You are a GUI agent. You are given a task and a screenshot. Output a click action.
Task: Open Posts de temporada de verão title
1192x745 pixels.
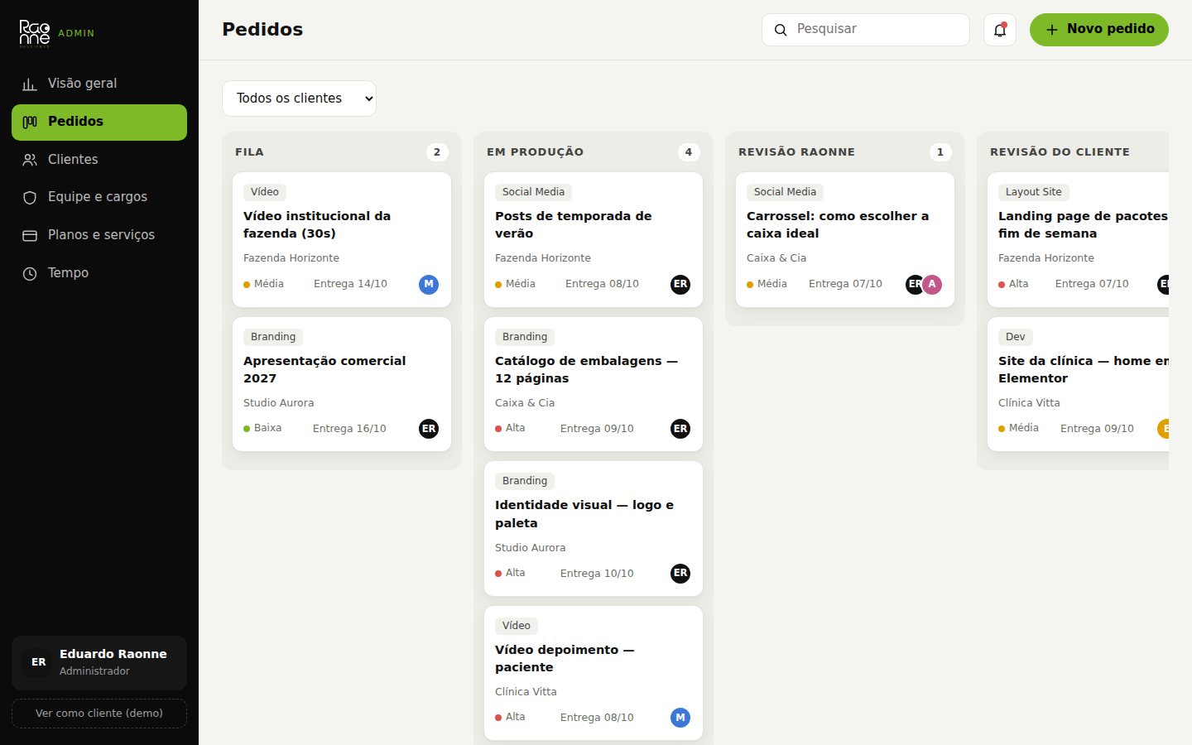[x=573, y=224]
